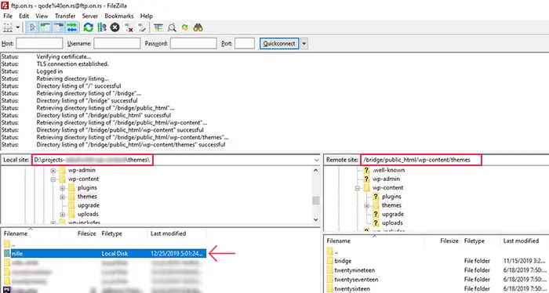Select remote plugins folder in tree
549x293 pixels.
point(391,197)
